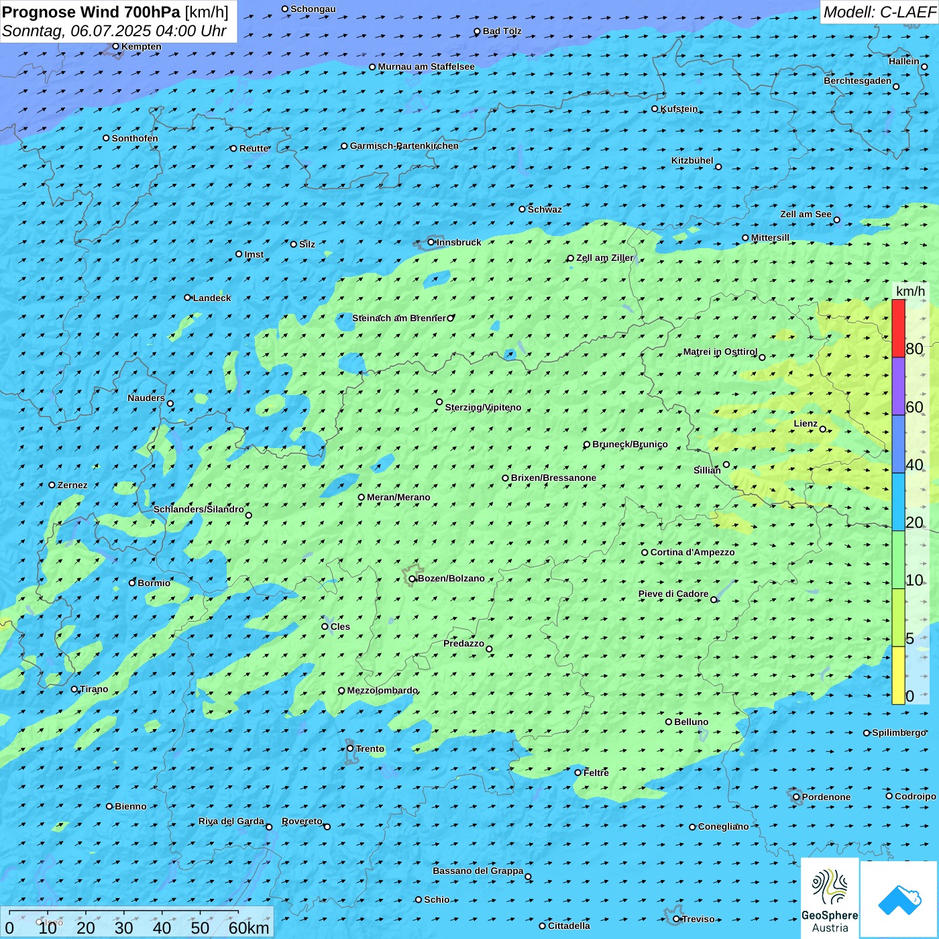
Task: Click the Kufstein location marker
Action: point(655,109)
